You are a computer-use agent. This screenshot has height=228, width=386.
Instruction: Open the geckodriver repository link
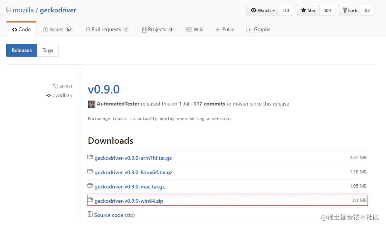point(58,10)
